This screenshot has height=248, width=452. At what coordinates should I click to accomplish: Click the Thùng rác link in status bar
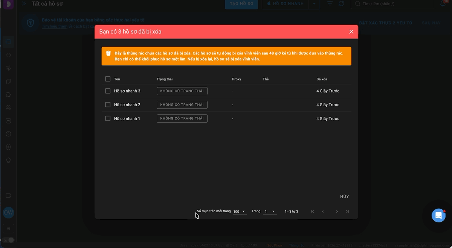[296, 245]
